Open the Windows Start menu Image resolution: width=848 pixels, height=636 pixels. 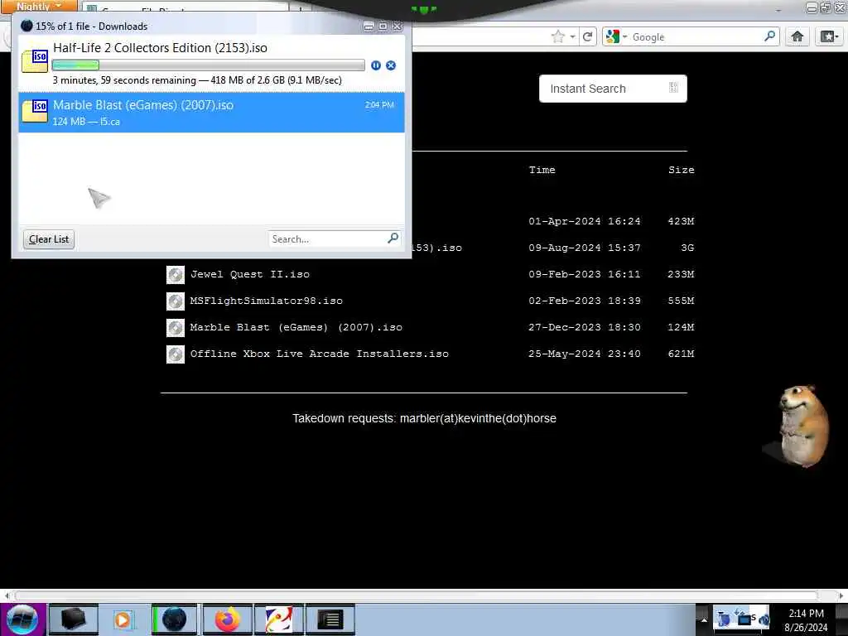[x=22, y=619]
